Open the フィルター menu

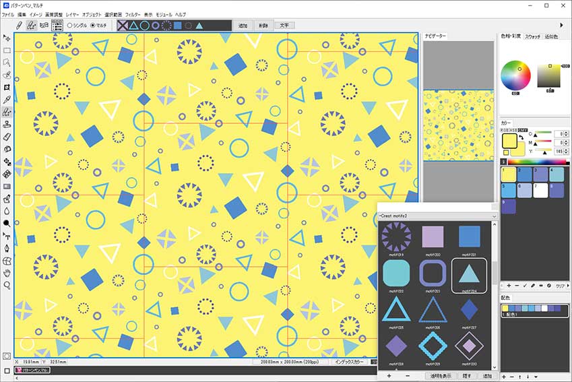[x=133, y=15]
